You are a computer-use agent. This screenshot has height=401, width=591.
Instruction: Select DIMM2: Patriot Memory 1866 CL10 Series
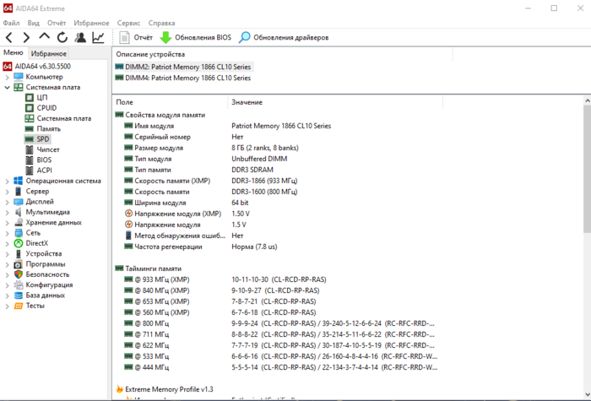pyautogui.click(x=187, y=67)
